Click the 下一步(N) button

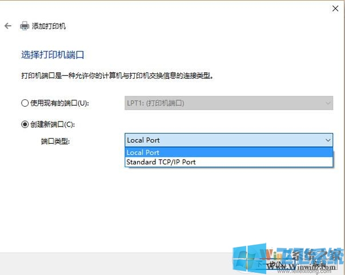point(272,265)
